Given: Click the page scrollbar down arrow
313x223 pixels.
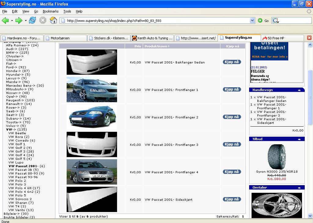Looking at the screenshot, I should point(310,216).
